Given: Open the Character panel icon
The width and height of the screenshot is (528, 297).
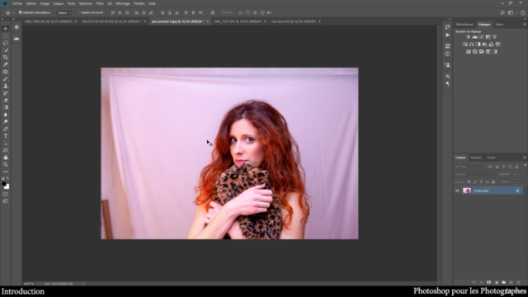Looking at the screenshot, I should tap(447, 76).
